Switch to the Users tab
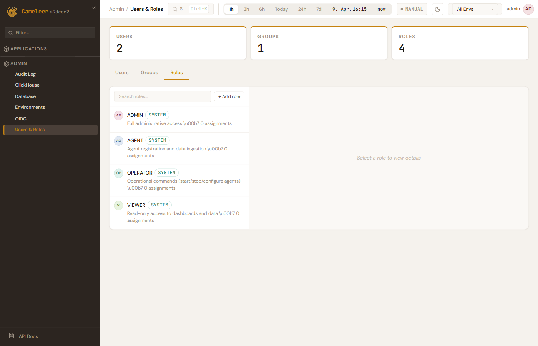Screen dimensions: 538x346 coord(122,73)
